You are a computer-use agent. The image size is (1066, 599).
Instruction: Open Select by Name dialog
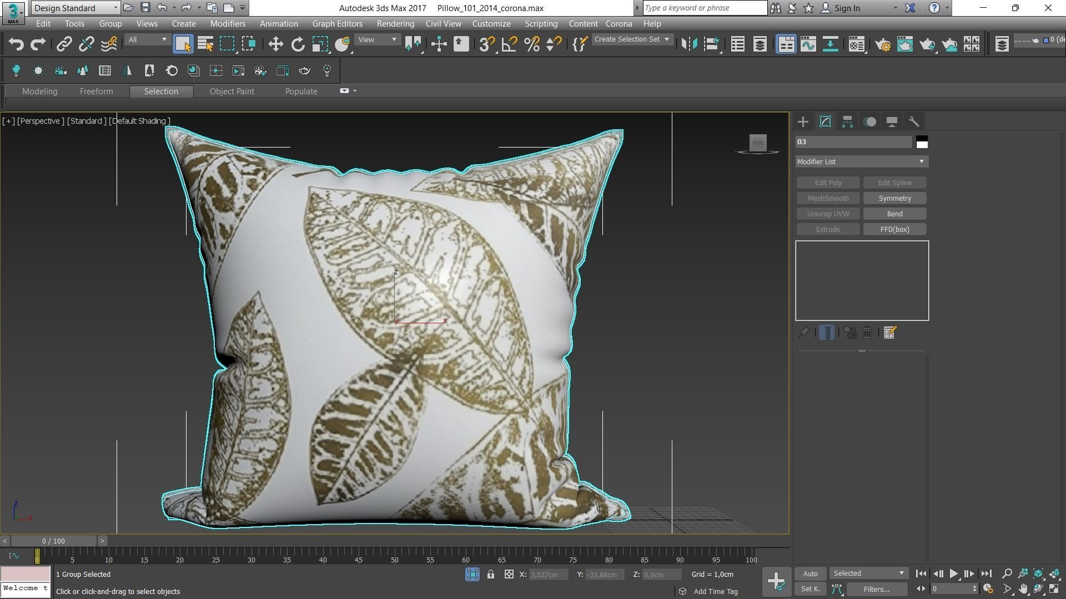click(205, 44)
